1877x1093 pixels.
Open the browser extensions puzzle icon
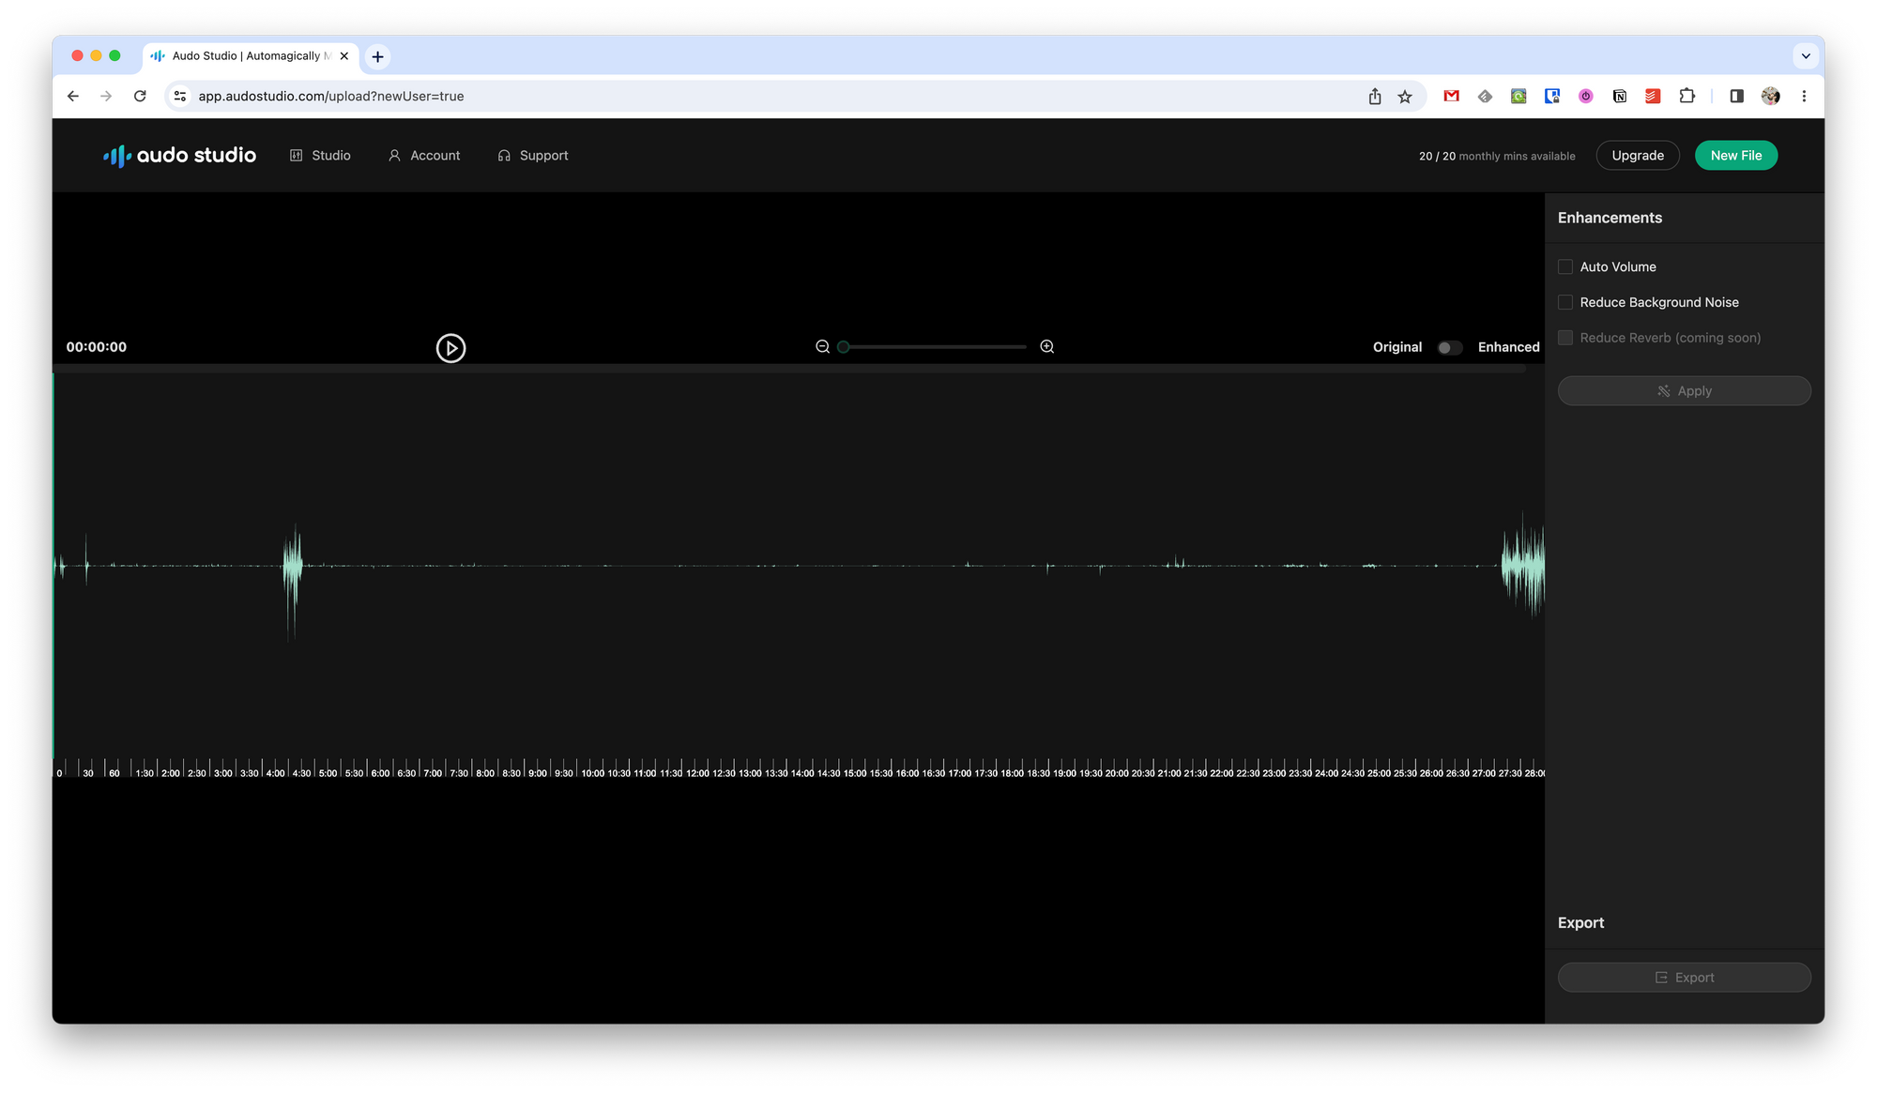tap(1686, 96)
